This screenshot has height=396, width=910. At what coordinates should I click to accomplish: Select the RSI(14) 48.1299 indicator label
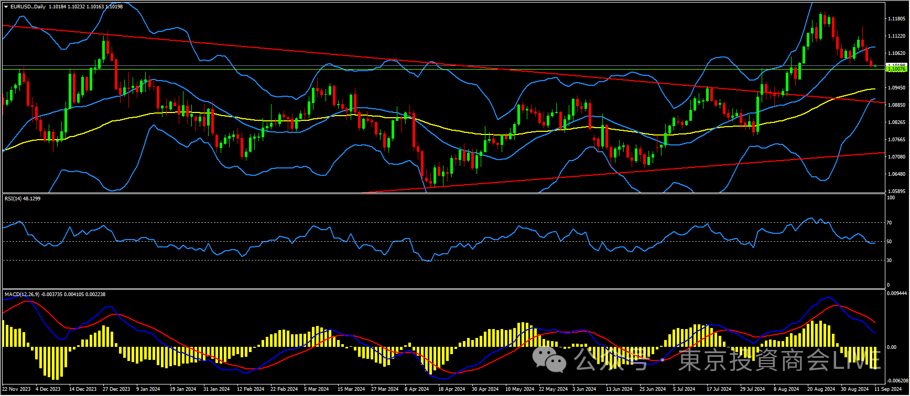pos(23,199)
